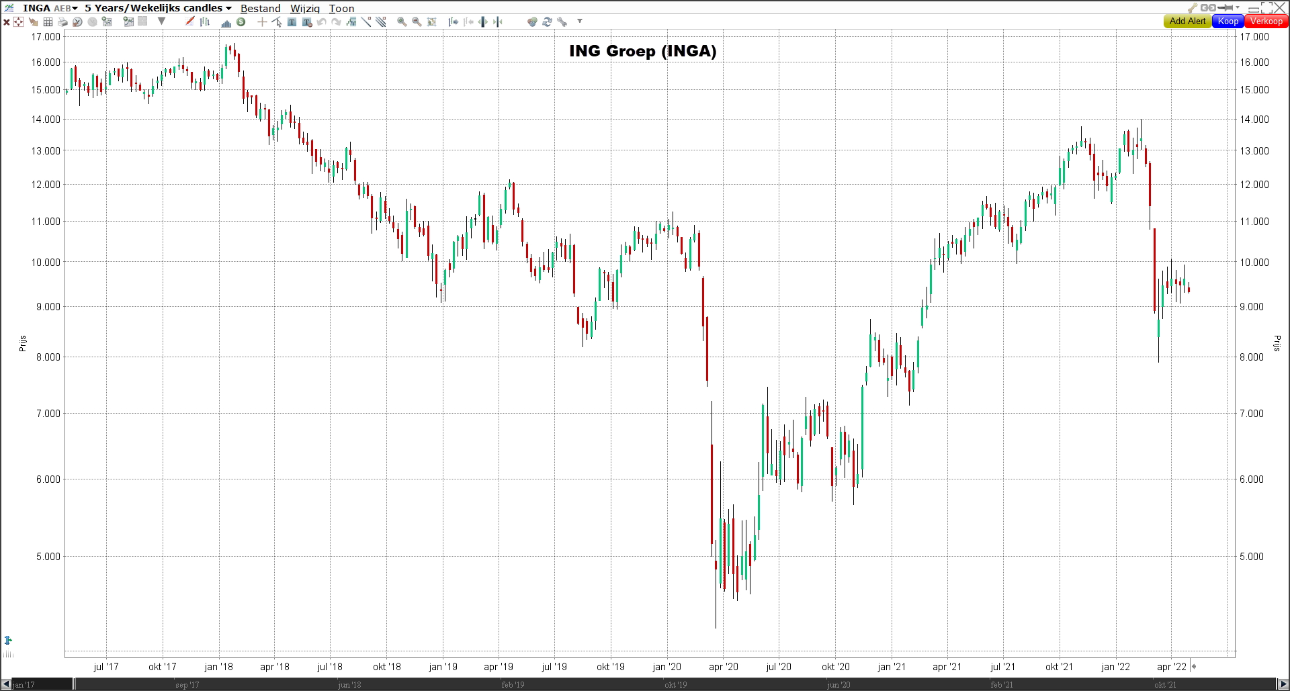
Task: Click the refresh chart arrows icon
Action: 547,21
